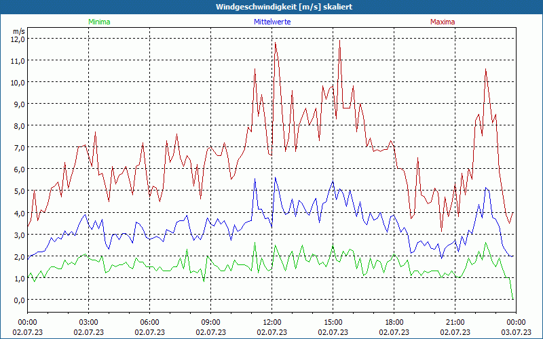Click the 11,0 y-axis value label
The image size is (543, 339).
17,60
